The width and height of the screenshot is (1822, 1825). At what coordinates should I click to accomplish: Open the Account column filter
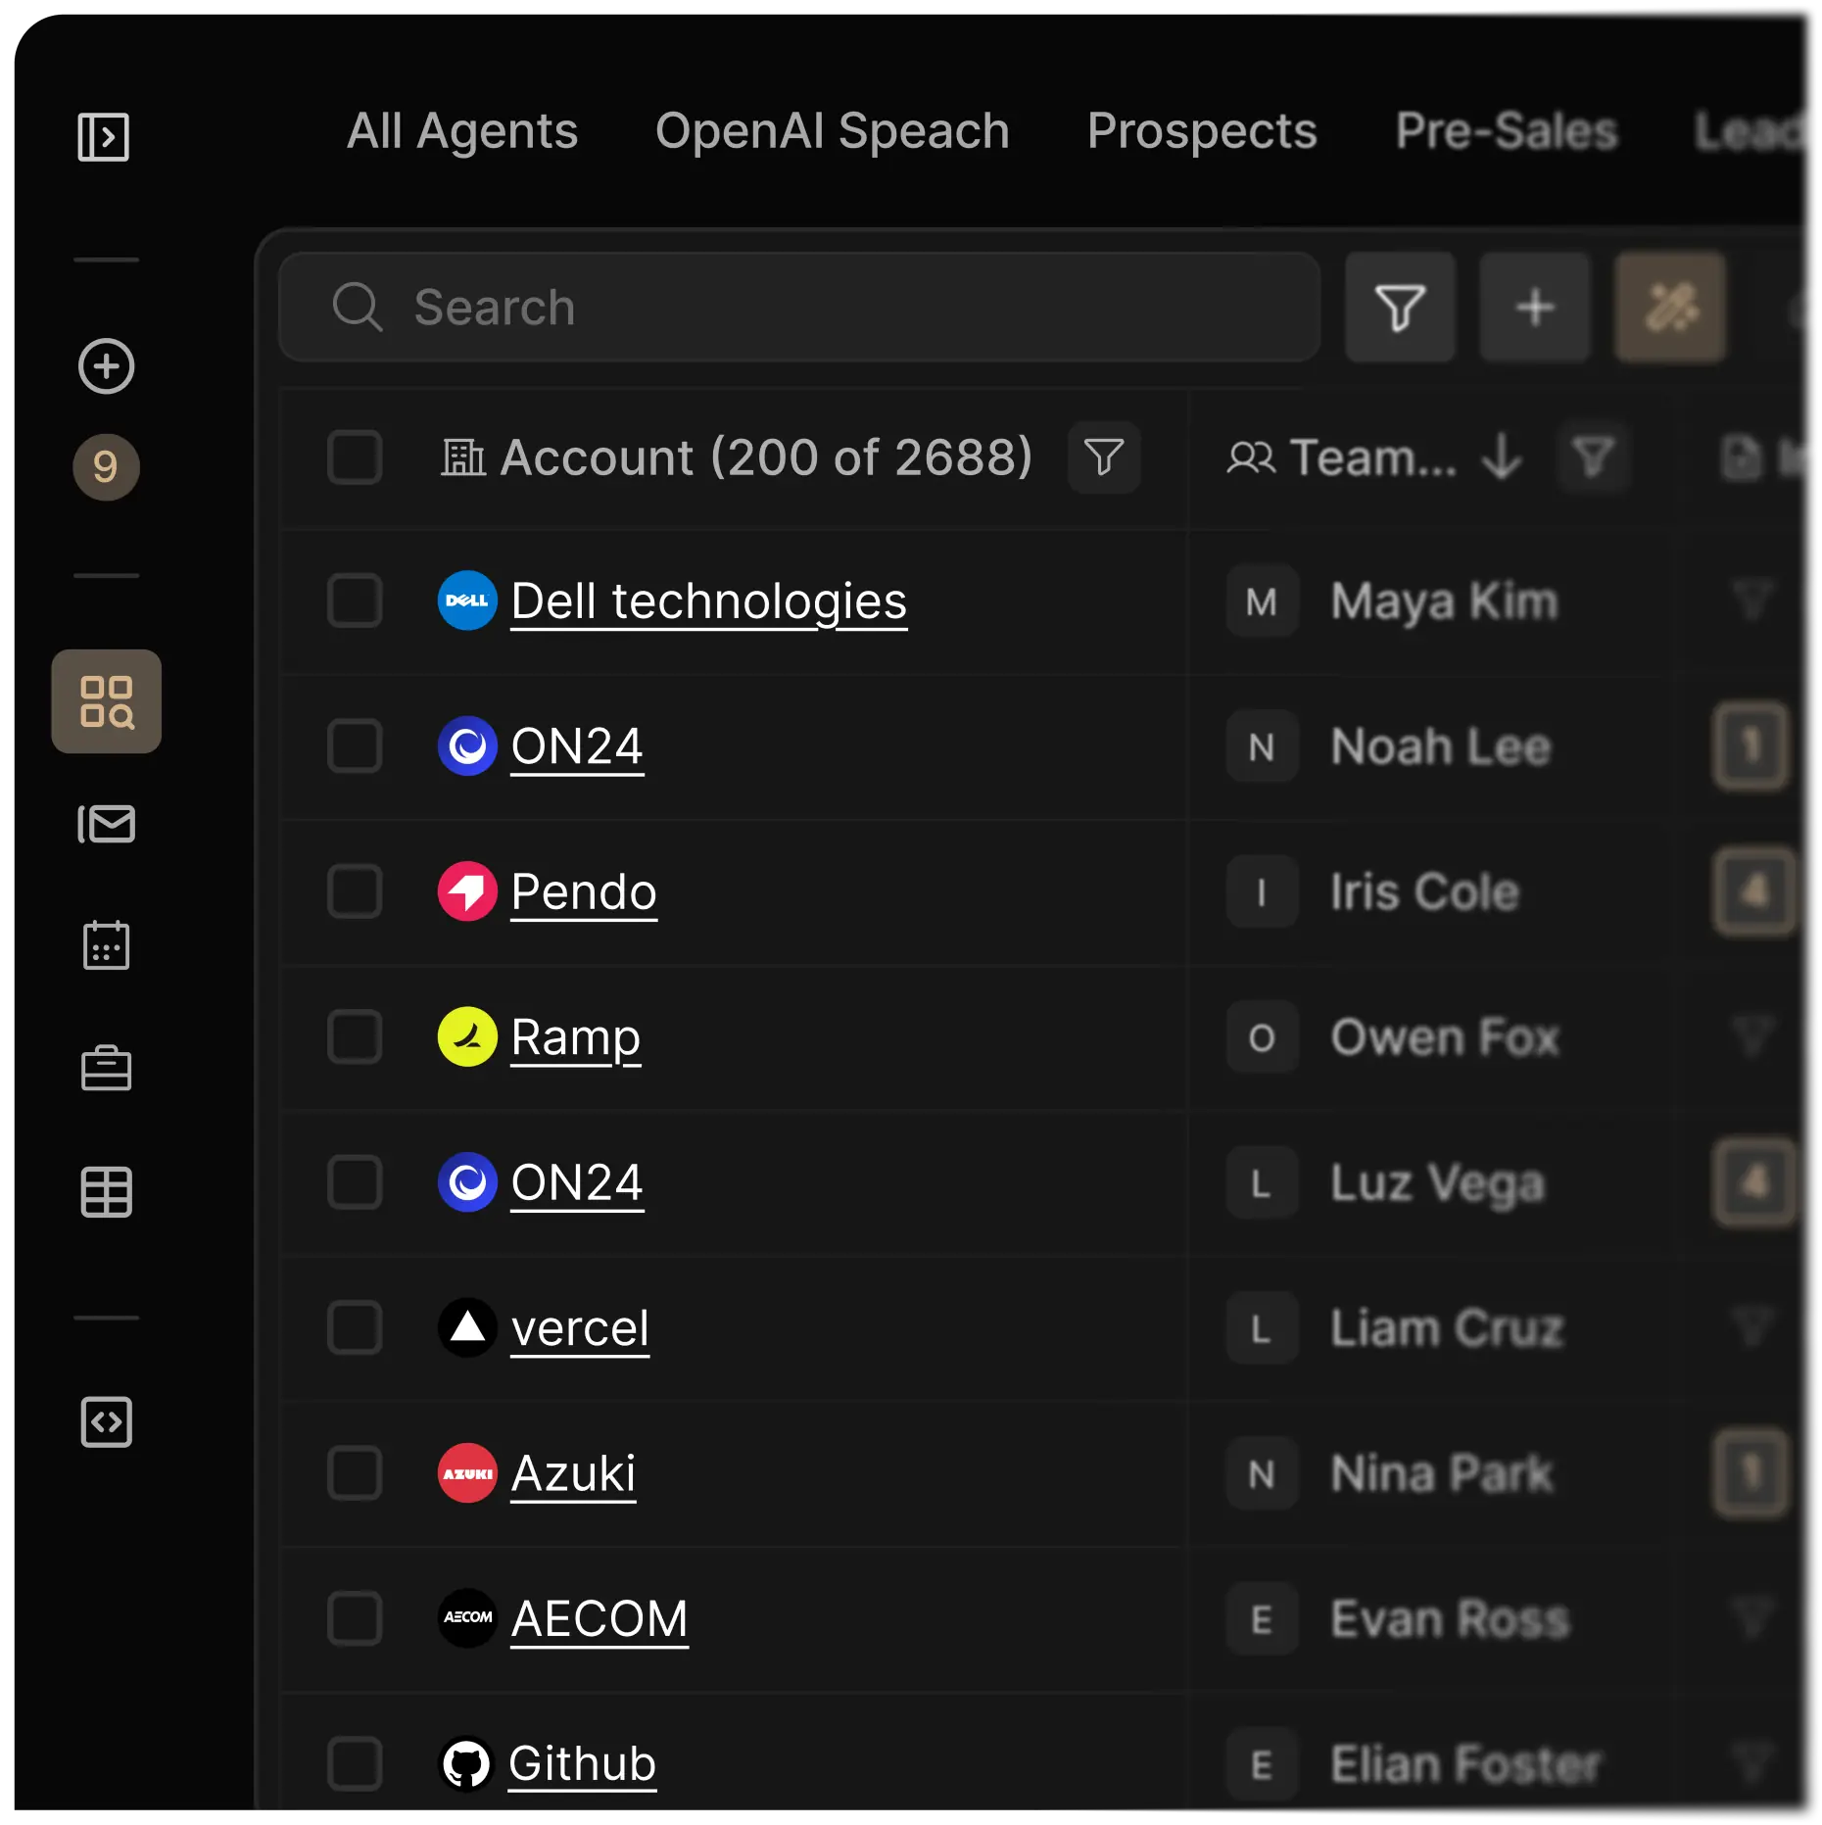(x=1104, y=456)
